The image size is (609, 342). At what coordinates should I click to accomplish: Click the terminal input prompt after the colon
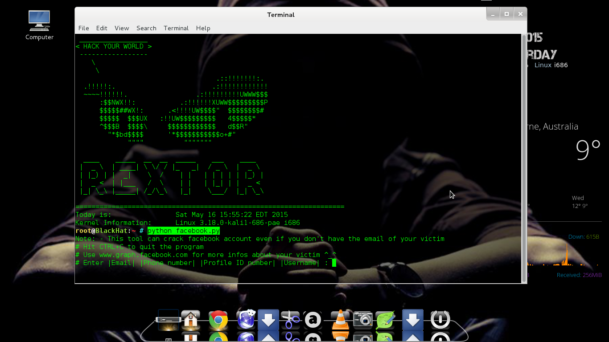pos(333,263)
